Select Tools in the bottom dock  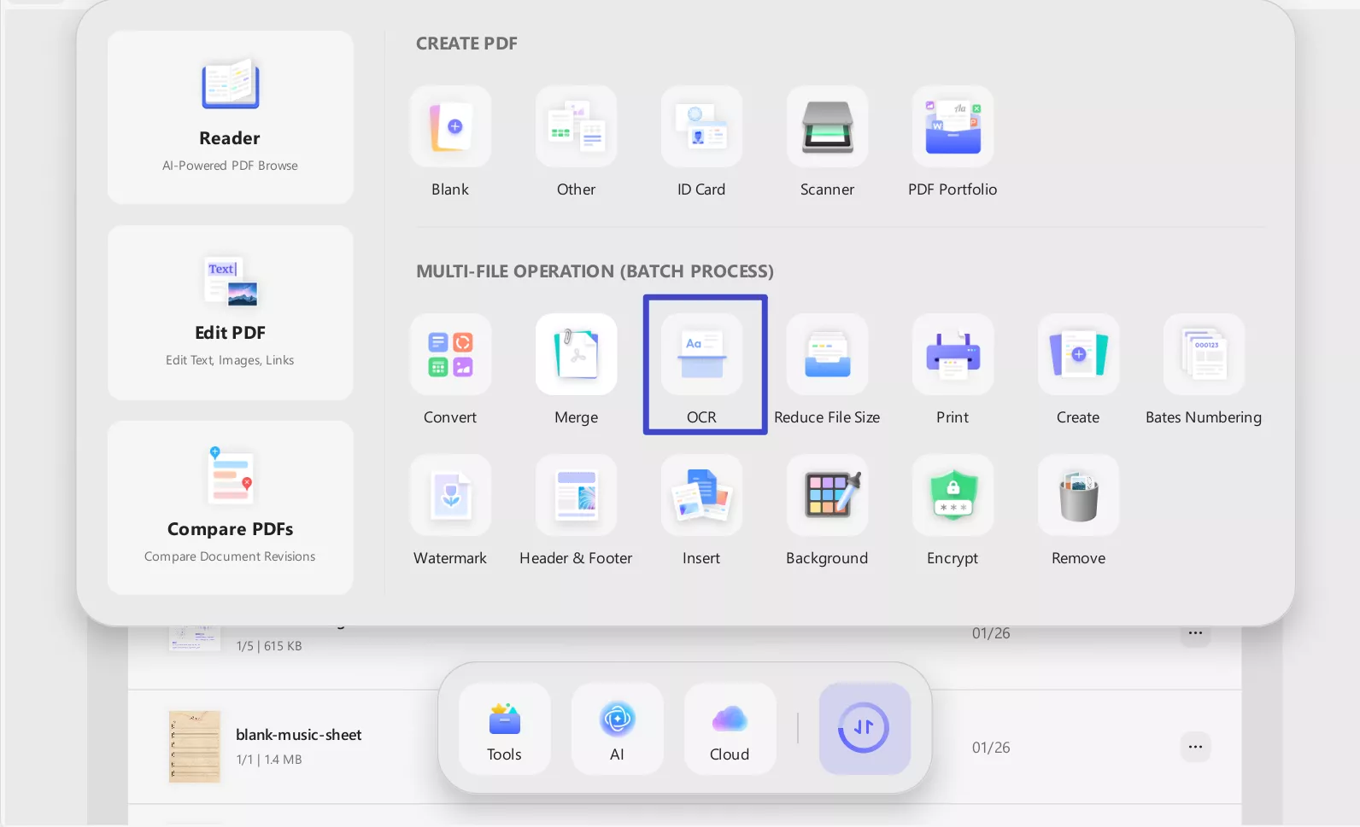[x=505, y=729]
